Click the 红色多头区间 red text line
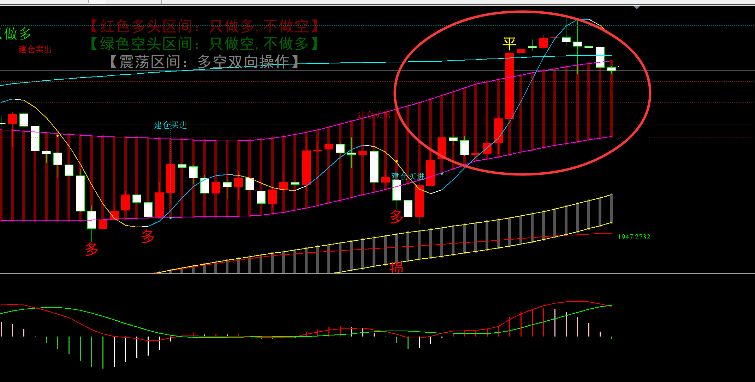The width and height of the screenshot is (755, 382). pyautogui.click(x=205, y=26)
